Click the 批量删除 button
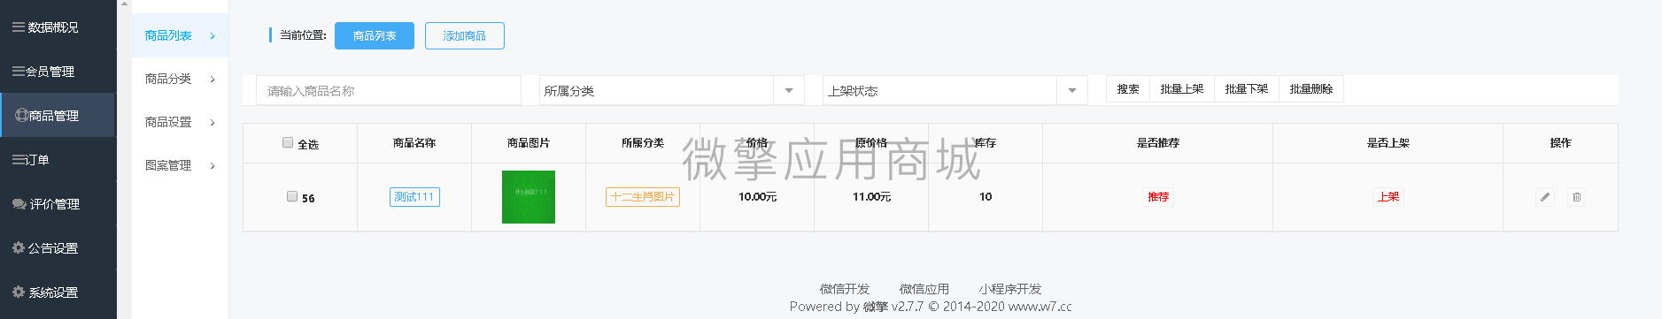This screenshot has height=319, width=1662. 1311,89
